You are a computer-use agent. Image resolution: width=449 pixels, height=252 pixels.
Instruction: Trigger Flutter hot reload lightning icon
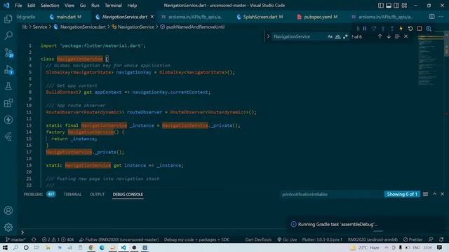click(x=401, y=29)
